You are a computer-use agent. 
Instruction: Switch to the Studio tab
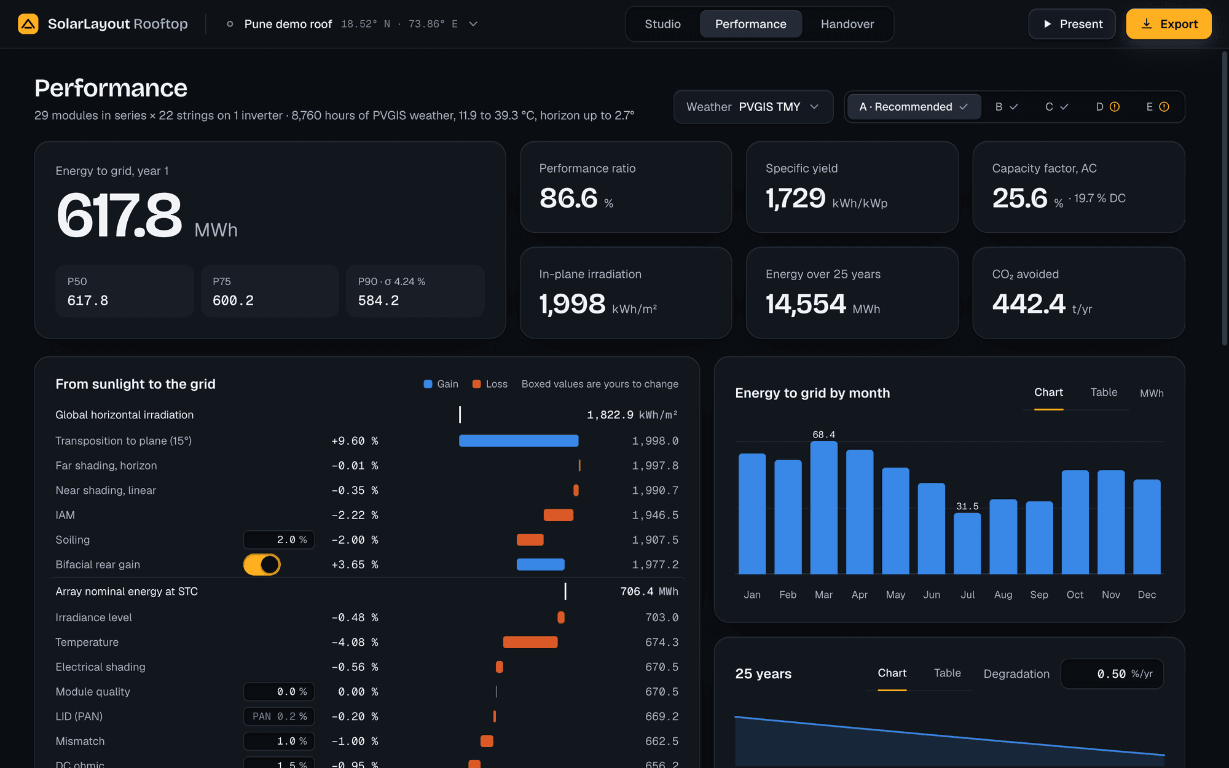click(662, 24)
